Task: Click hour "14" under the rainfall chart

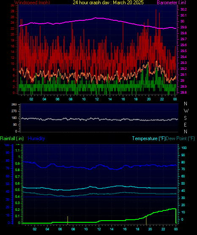Action: [112, 229]
